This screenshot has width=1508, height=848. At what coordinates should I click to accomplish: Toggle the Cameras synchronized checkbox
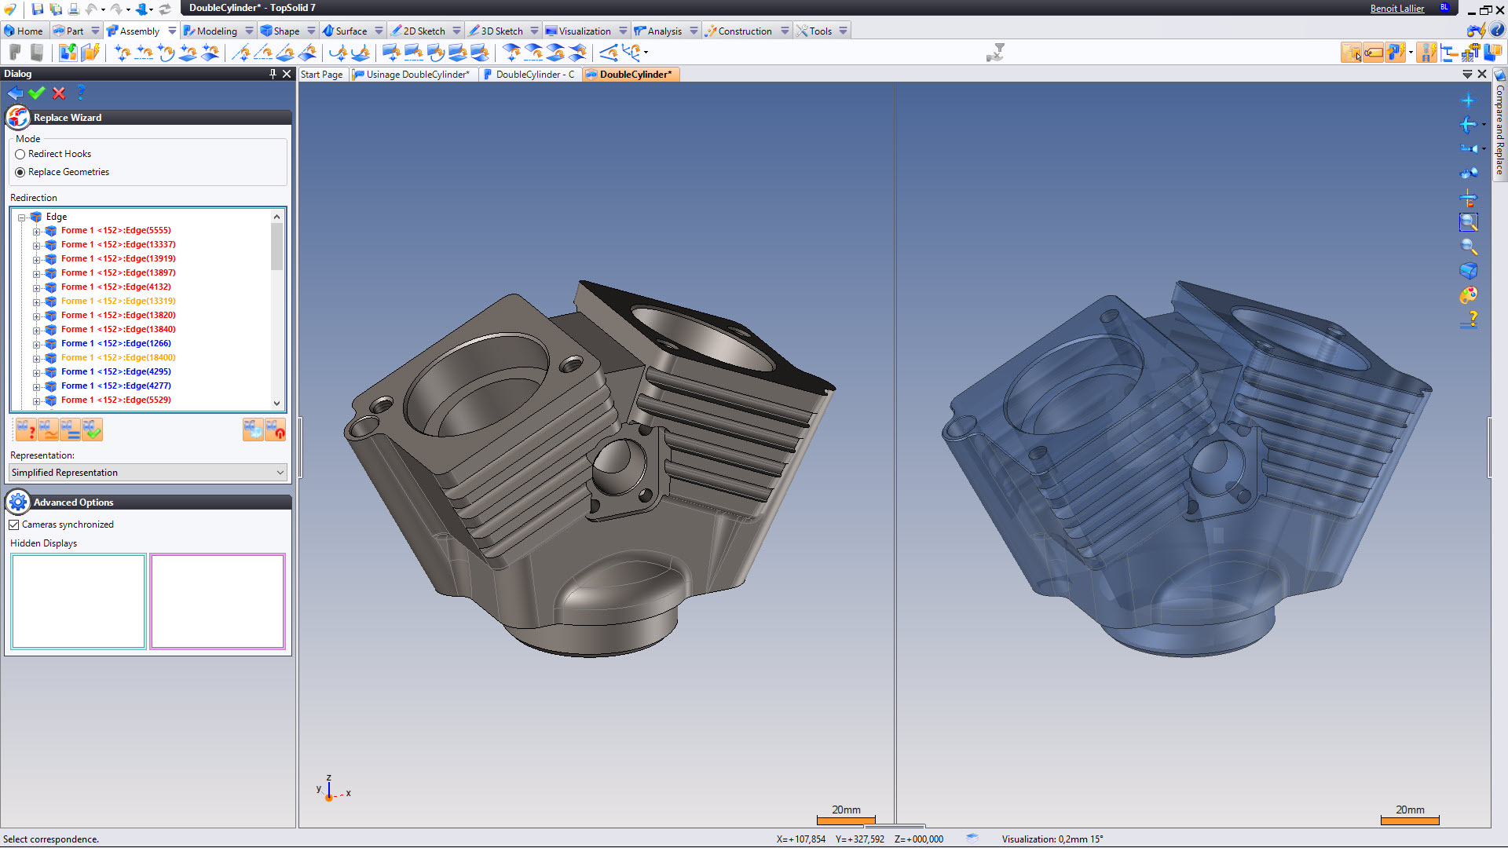pos(14,525)
